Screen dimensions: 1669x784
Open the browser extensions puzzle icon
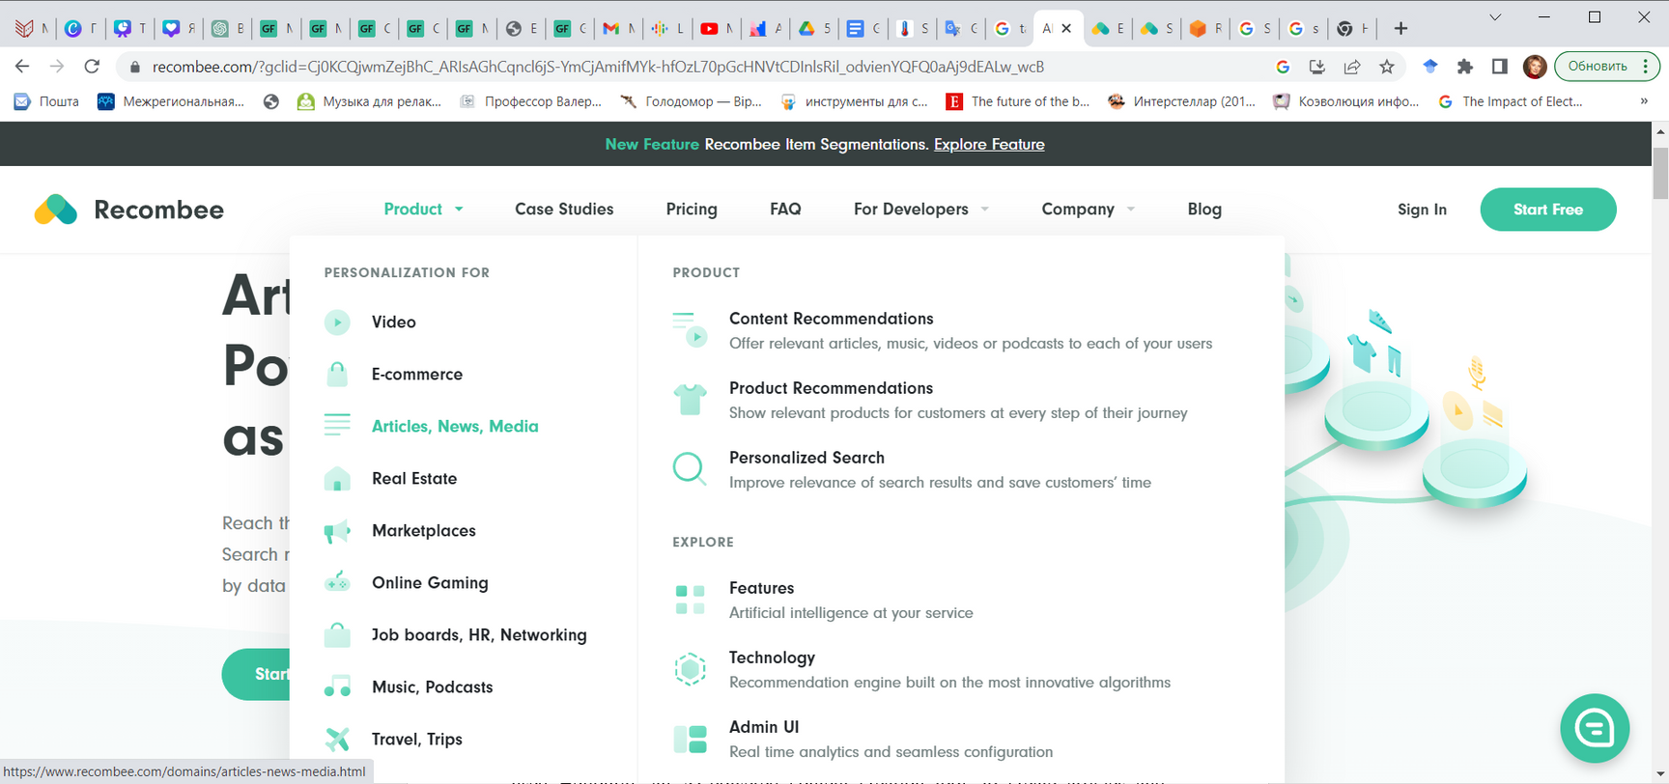point(1465,67)
